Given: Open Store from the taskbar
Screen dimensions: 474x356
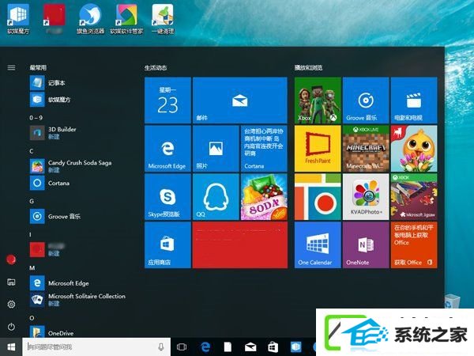Looking at the screenshot, I should [273, 347].
